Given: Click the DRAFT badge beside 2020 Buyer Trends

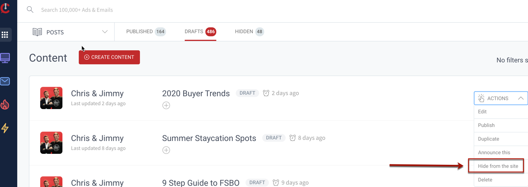Looking at the screenshot, I should pos(247,93).
